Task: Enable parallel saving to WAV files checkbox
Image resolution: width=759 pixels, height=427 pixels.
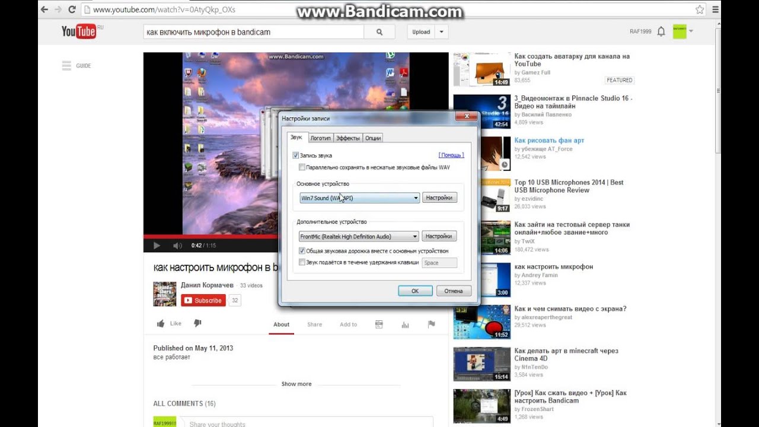Action: pyautogui.click(x=302, y=168)
